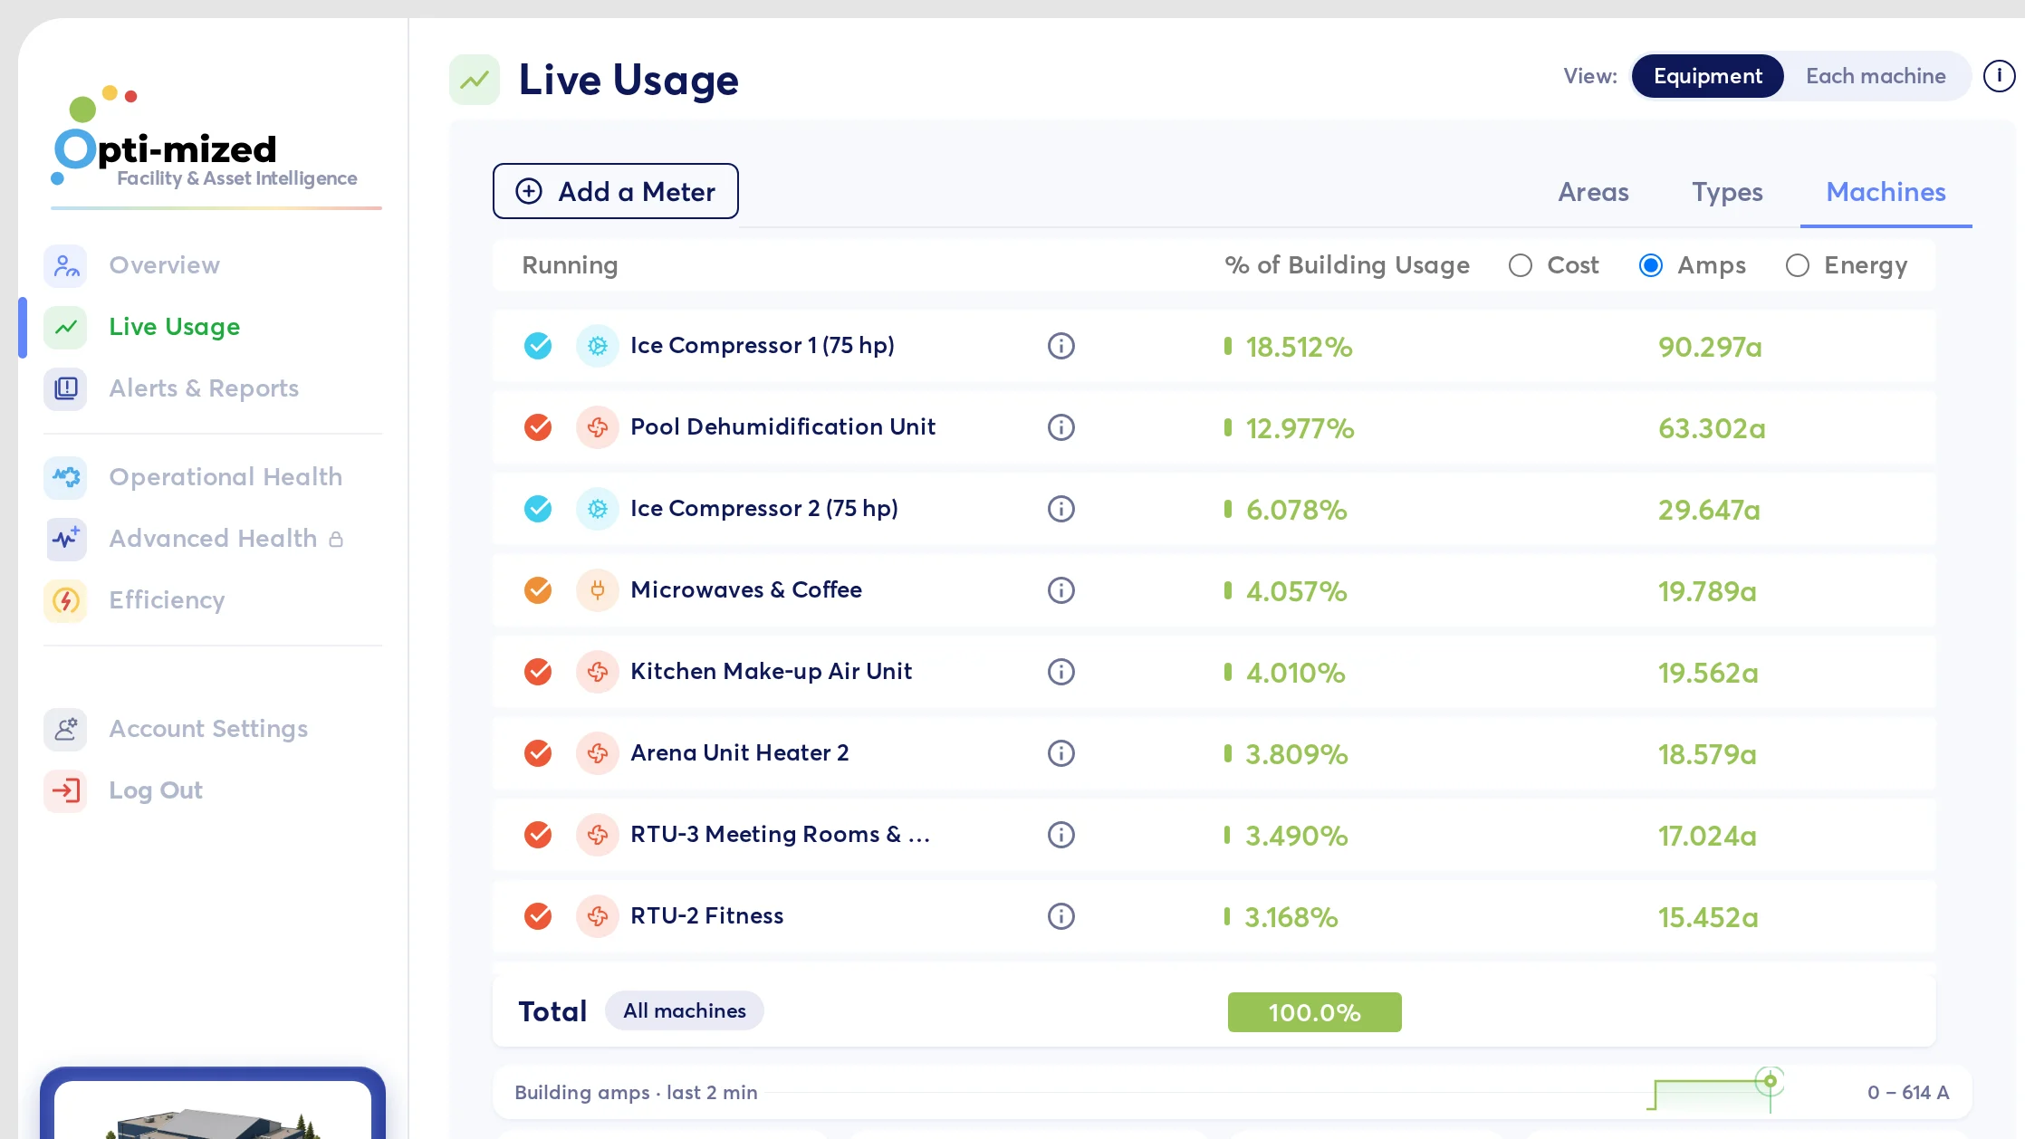Toggle the Microwaves & Coffee checkmark
This screenshot has height=1139, width=2025.
(538, 590)
